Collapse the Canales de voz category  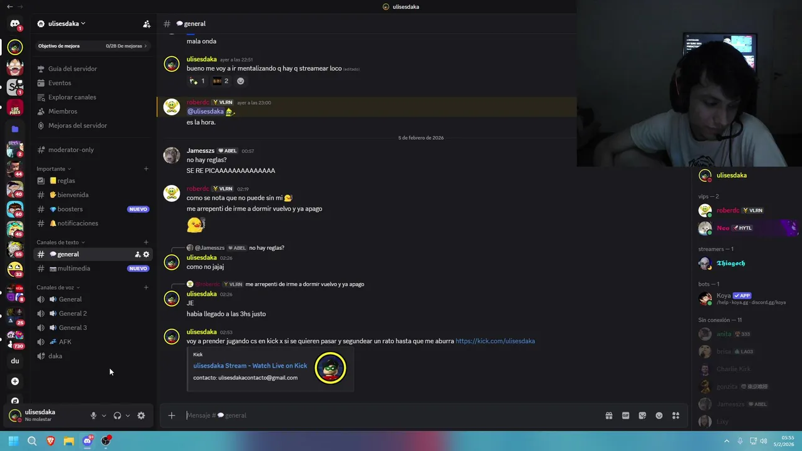pos(57,288)
